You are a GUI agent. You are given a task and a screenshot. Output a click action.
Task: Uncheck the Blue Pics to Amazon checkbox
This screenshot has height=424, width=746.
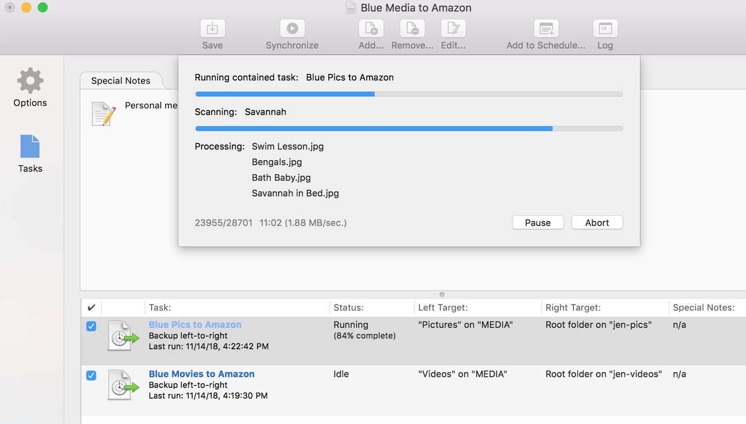point(91,326)
